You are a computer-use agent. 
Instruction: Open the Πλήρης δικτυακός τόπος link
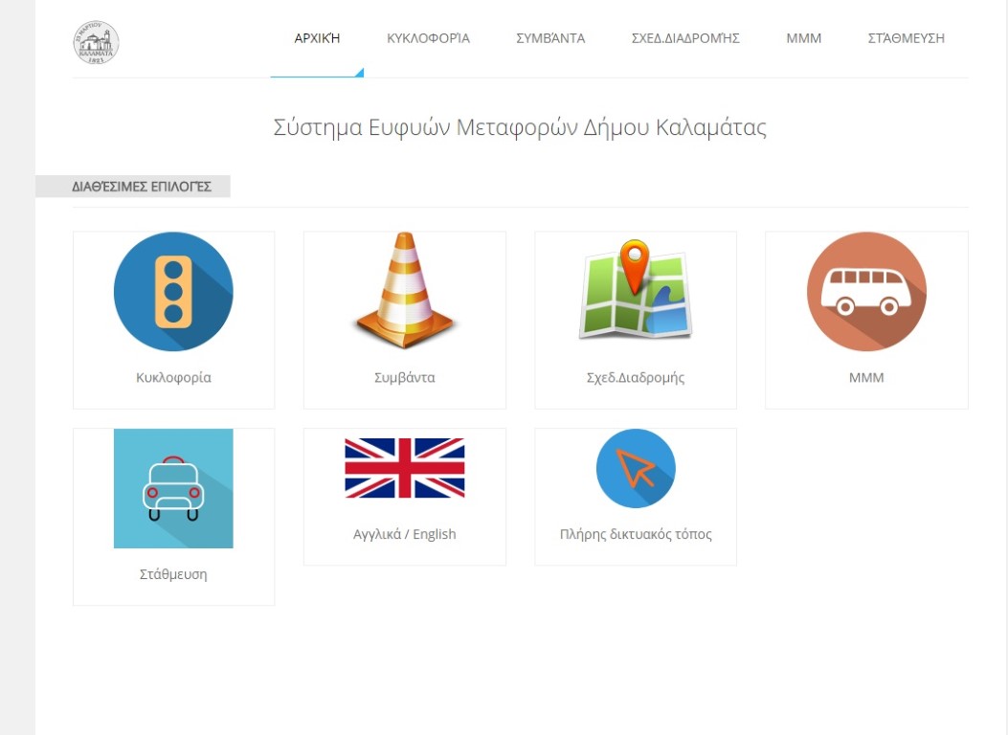[636, 535]
